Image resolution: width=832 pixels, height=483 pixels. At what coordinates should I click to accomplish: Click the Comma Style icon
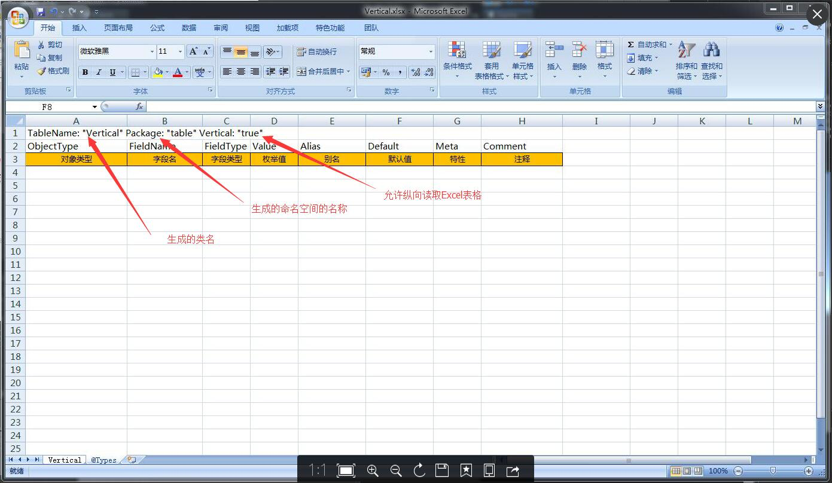(400, 72)
